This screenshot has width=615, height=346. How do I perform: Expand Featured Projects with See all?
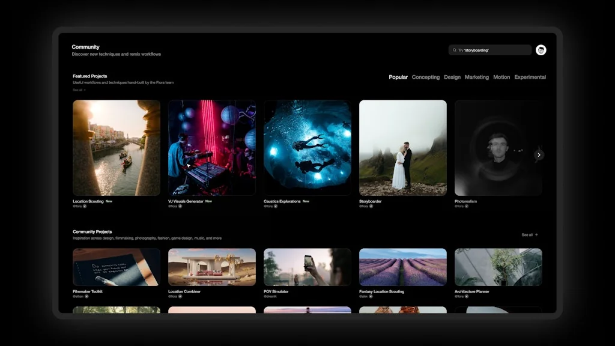coord(79,90)
